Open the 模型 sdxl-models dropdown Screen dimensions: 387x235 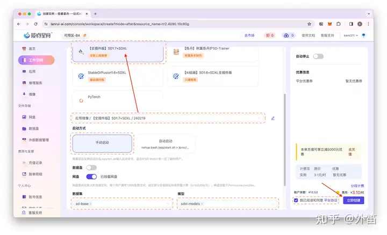pyautogui.click(x=228, y=204)
